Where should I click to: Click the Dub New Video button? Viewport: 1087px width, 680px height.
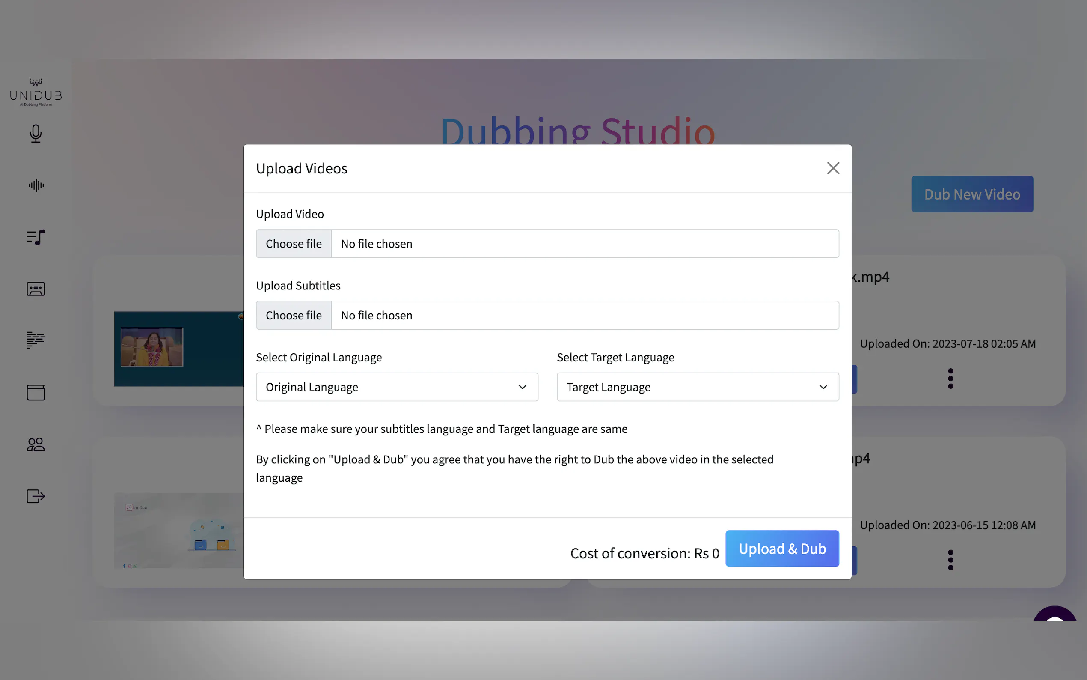(971, 194)
